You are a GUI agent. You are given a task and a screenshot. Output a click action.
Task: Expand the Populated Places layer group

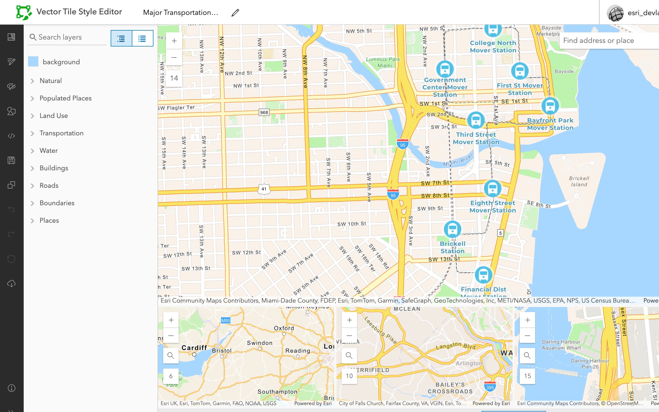point(32,98)
